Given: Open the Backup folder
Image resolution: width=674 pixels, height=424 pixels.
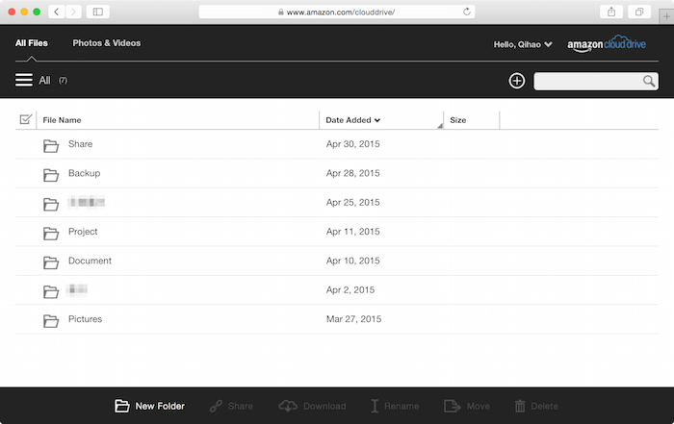Looking at the screenshot, I should (x=85, y=173).
